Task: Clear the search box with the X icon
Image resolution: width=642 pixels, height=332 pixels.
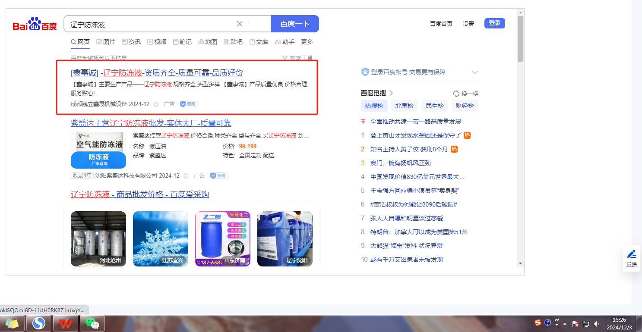Action: (x=240, y=24)
